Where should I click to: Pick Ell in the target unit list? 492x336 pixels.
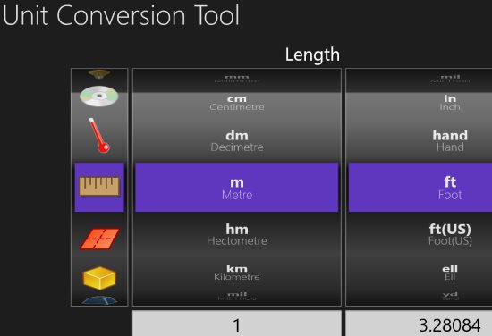[x=450, y=272]
